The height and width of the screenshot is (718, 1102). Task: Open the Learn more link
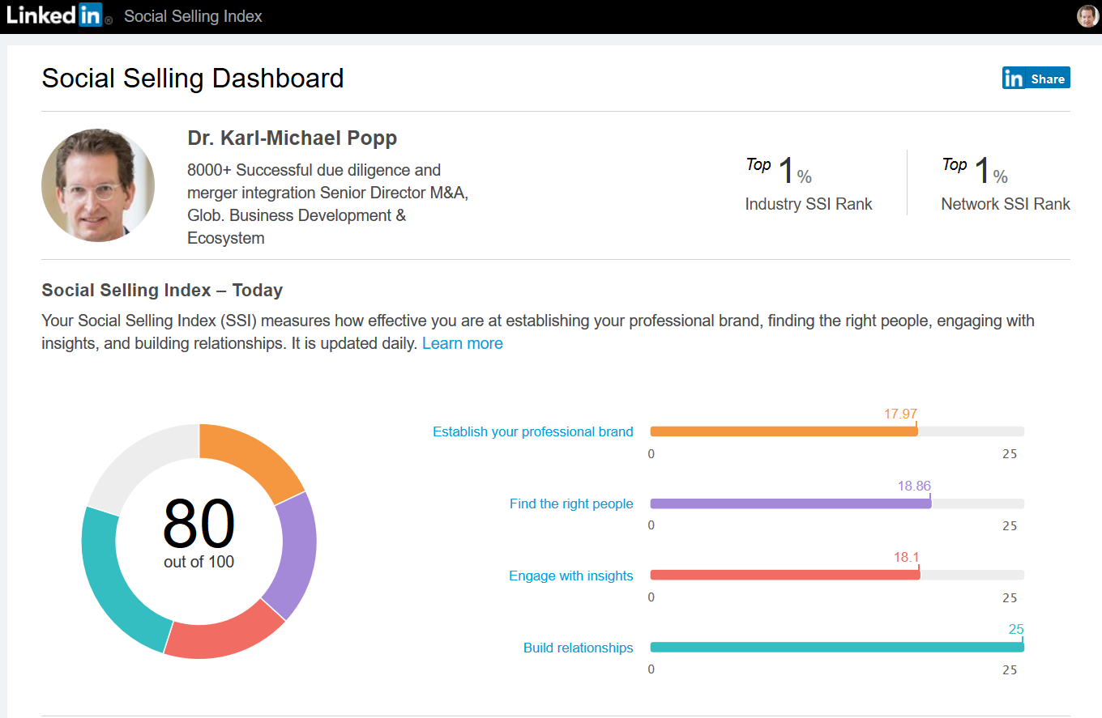pos(463,343)
